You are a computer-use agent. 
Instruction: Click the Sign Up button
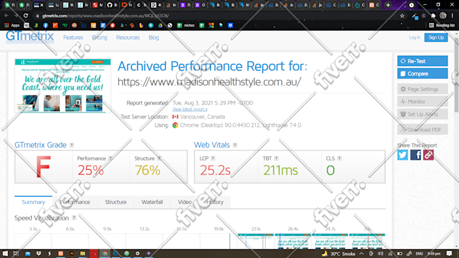pyautogui.click(x=436, y=38)
